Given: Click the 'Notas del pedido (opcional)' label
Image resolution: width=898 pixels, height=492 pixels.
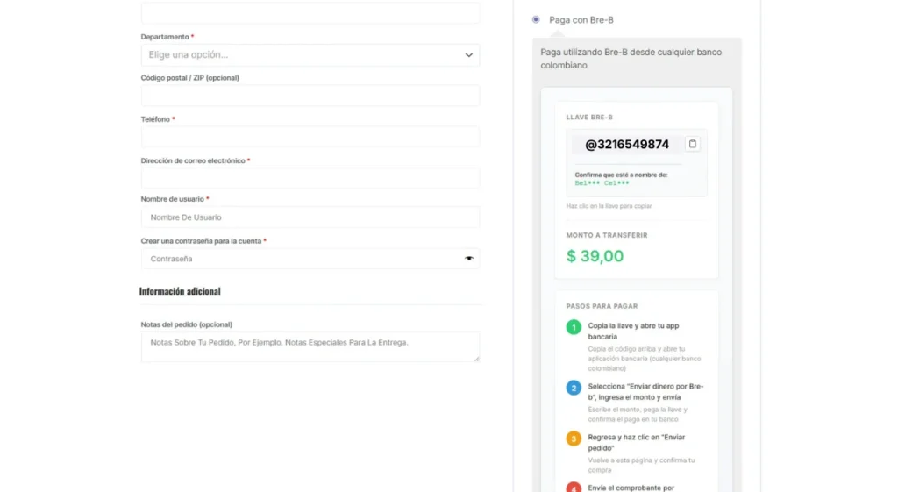Looking at the screenshot, I should click(x=187, y=324).
